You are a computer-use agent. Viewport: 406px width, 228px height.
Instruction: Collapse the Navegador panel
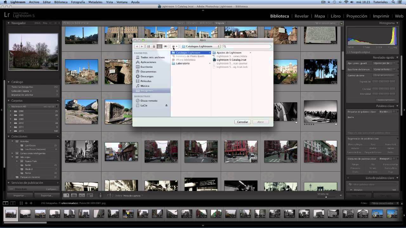point(9,23)
